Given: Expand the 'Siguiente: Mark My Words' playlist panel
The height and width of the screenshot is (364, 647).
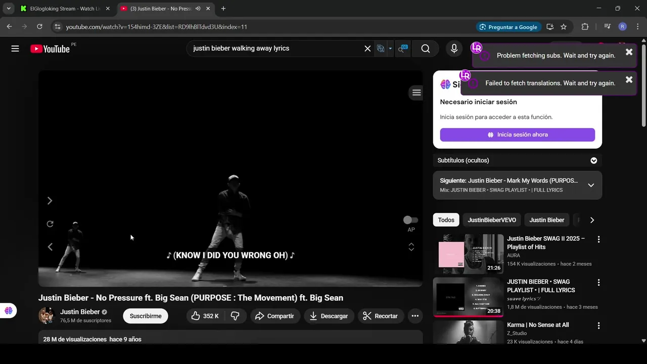Looking at the screenshot, I should click(x=591, y=185).
